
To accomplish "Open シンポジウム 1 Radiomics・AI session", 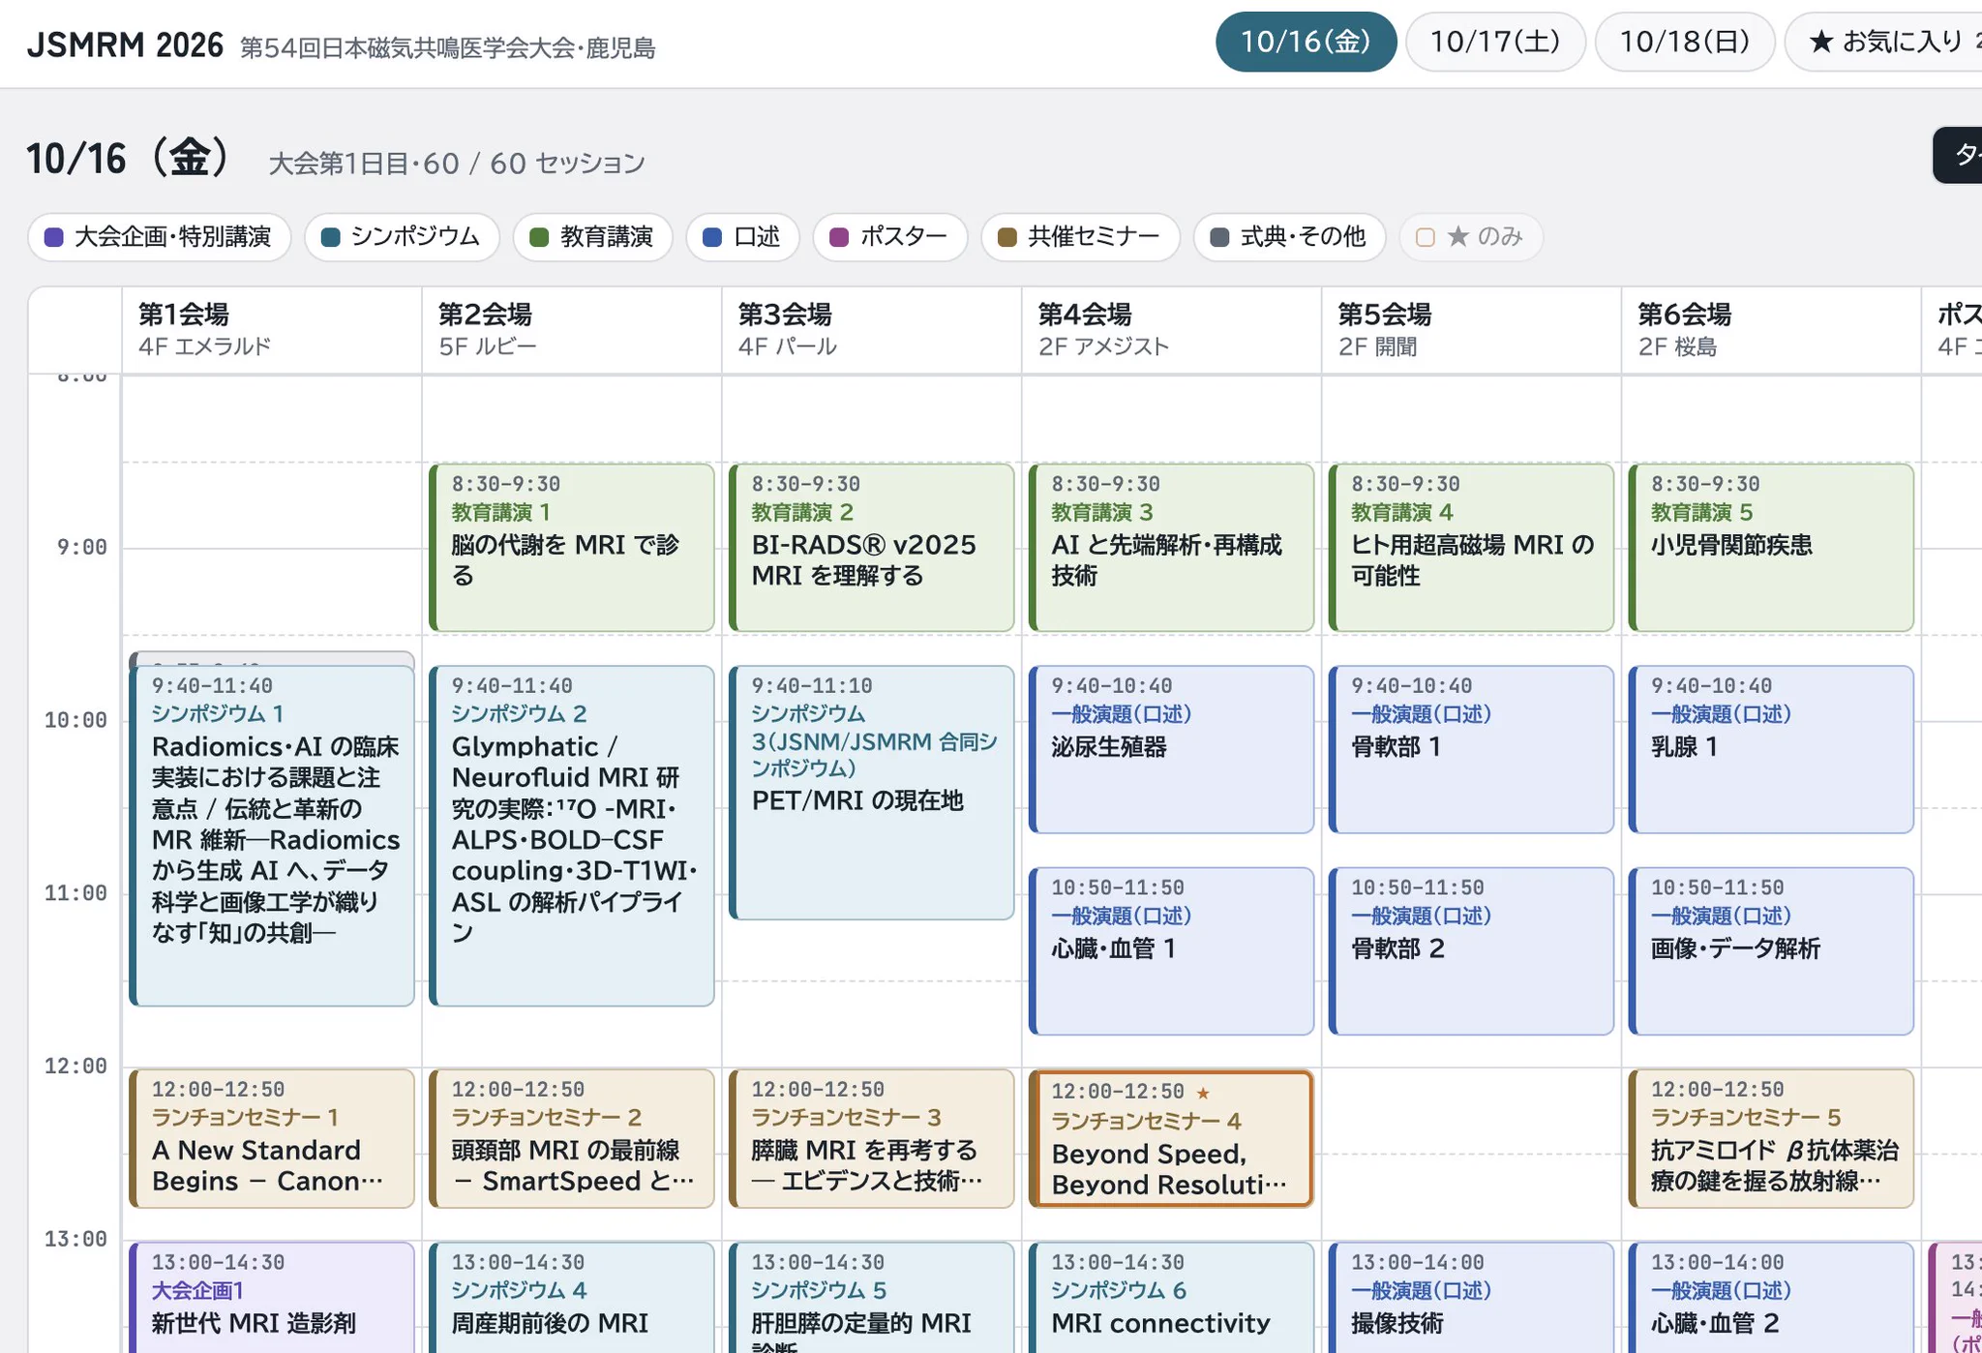I will 272,836.
